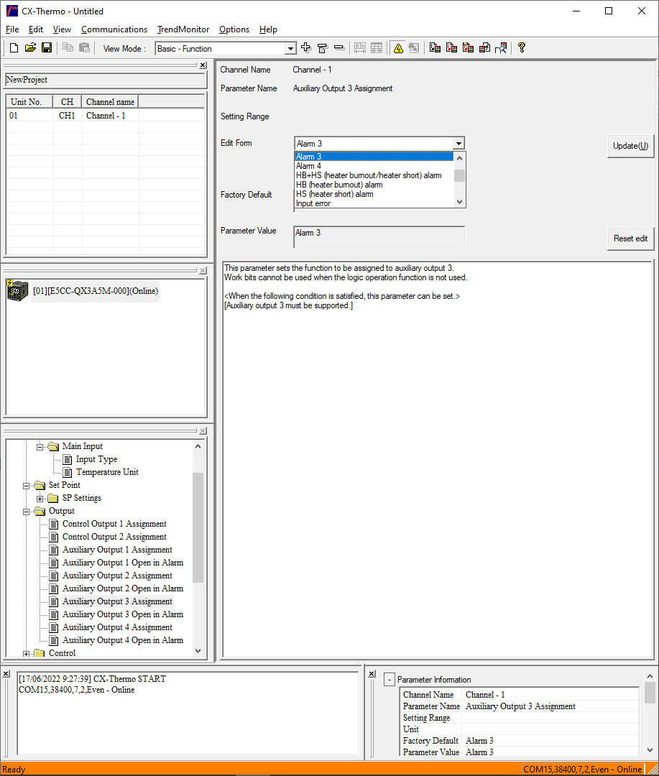Screen dimensions: 659x776
Task: Select the CH1 Channel - 1 row
Action: (x=106, y=115)
